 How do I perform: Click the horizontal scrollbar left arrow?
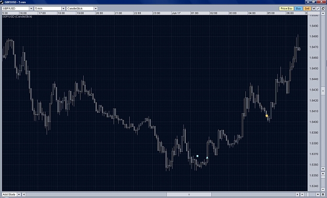tap(24, 194)
